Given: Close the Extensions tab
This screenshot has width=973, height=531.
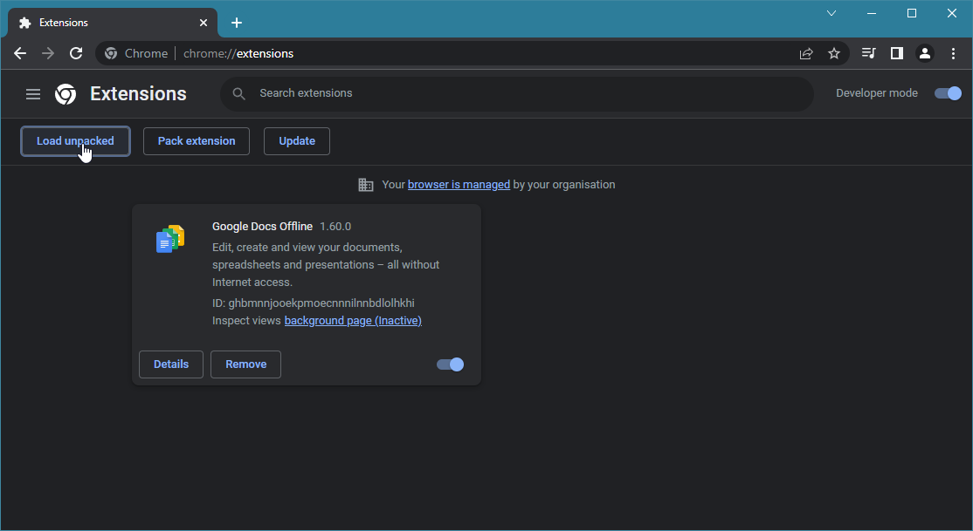Looking at the screenshot, I should tap(203, 23).
